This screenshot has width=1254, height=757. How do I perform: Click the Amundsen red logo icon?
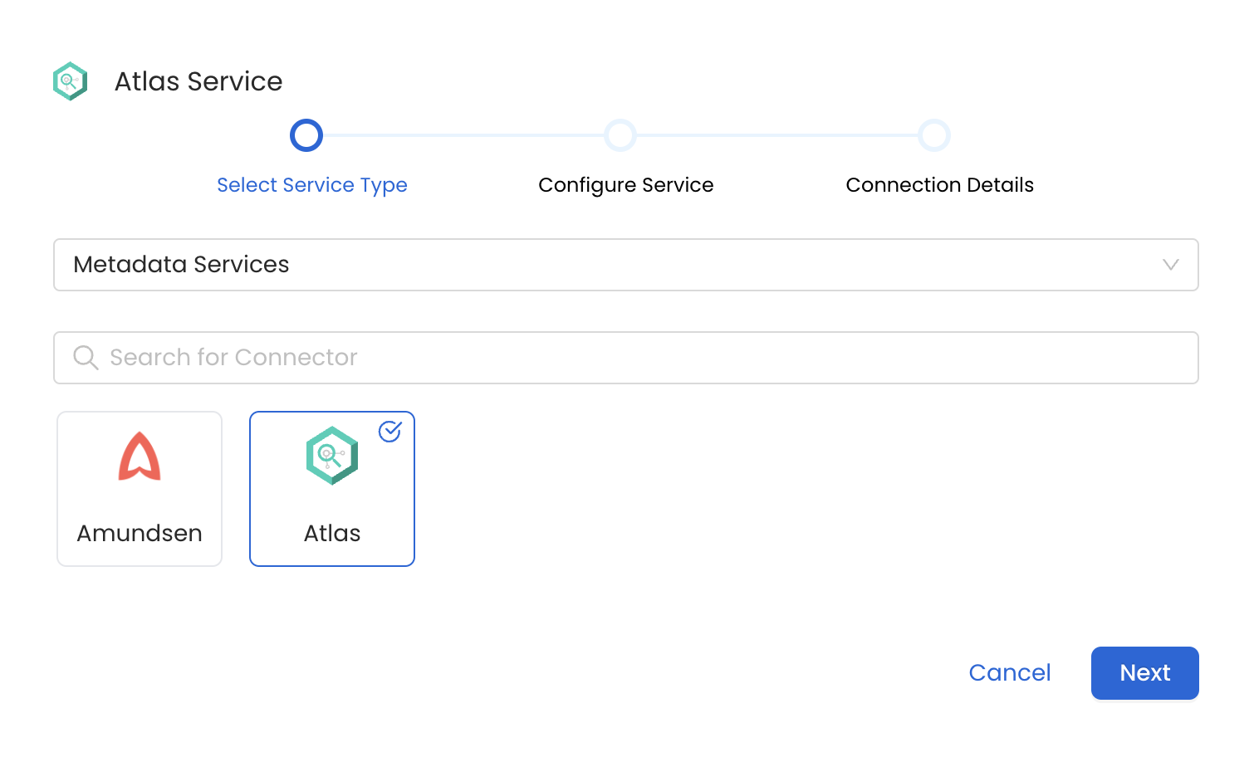point(140,457)
